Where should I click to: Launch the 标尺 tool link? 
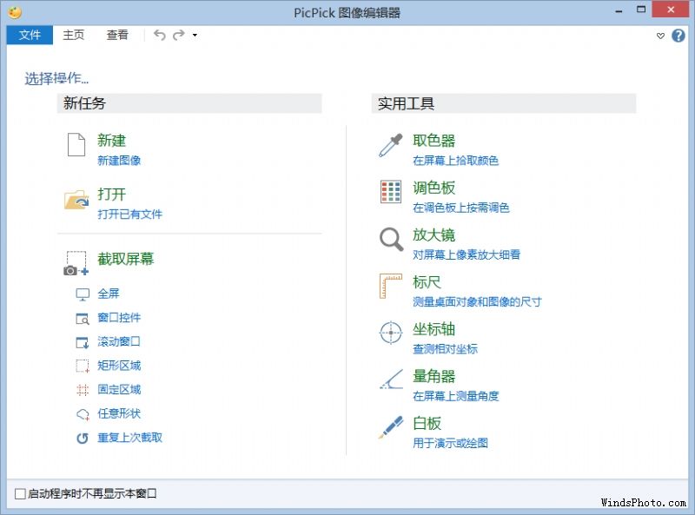427,282
